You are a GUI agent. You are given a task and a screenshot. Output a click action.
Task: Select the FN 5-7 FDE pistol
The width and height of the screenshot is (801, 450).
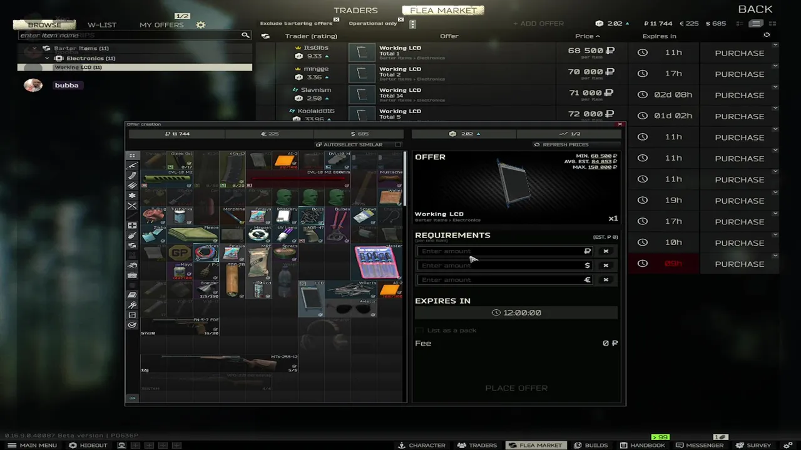pyautogui.click(x=180, y=326)
